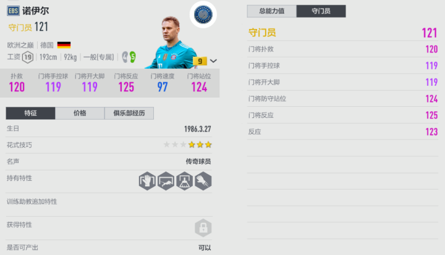Screen dimensions: 445x255
Task: Click the salary 19 hexagon badge
Action: [x=28, y=57]
